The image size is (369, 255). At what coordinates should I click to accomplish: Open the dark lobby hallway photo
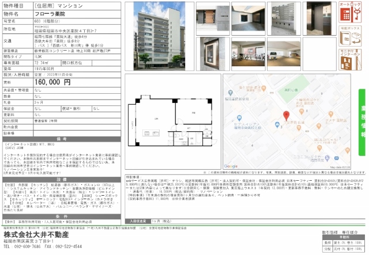(x=248, y=18)
